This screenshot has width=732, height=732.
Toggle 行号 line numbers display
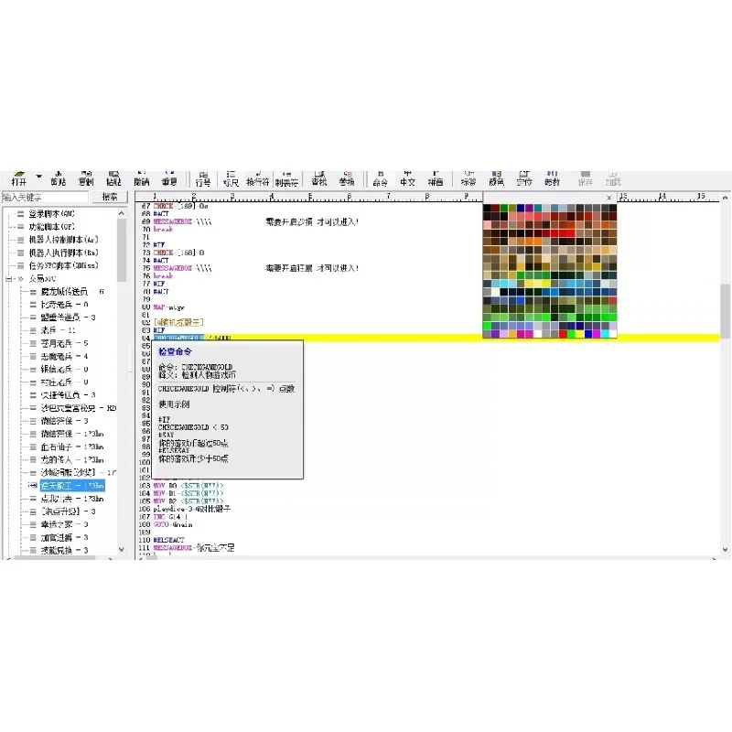click(202, 179)
